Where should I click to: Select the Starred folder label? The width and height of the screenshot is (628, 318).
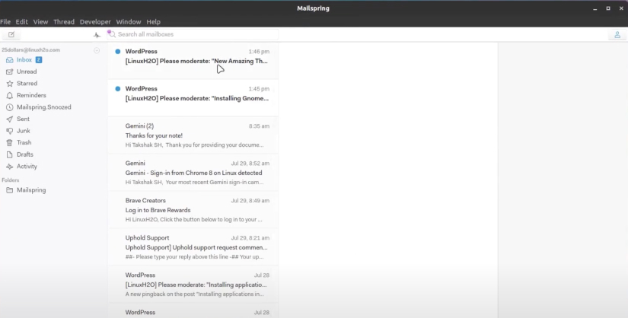click(27, 84)
